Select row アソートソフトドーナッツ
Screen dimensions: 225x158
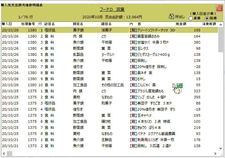click(x=110, y=30)
